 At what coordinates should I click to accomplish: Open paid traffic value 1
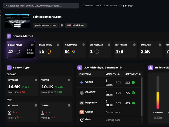pyautogui.click(x=43, y=112)
